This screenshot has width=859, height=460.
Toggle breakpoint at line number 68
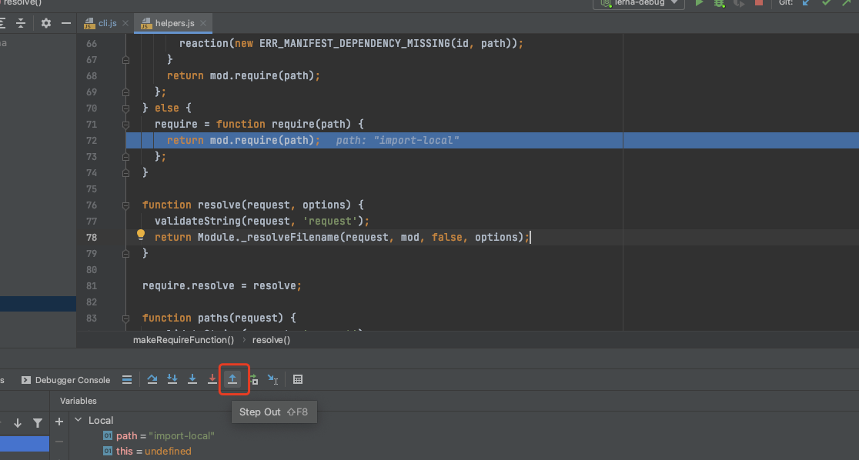coord(92,75)
